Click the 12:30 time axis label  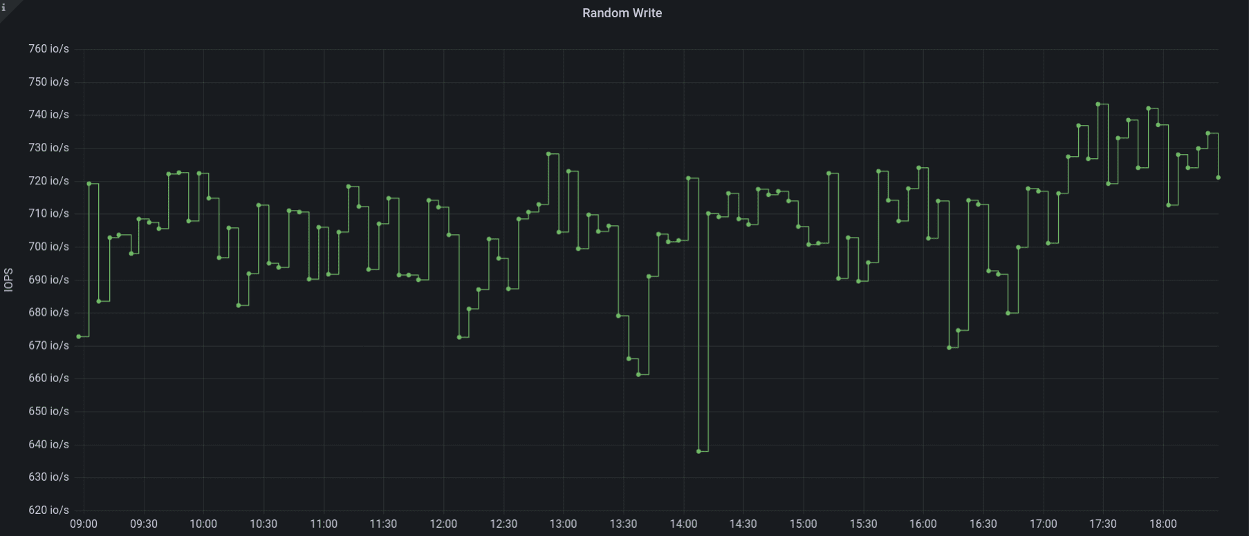pyautogui.click(x=503, y=524)
